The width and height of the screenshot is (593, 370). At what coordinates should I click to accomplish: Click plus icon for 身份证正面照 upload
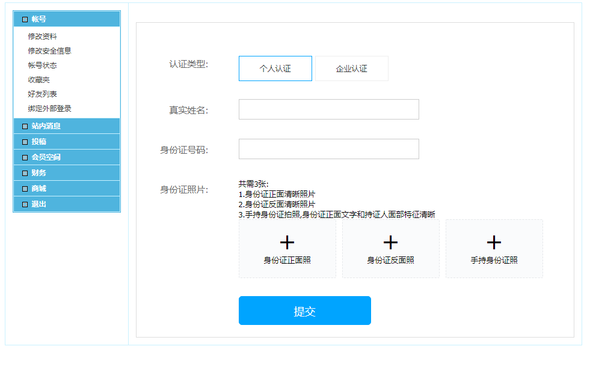pos(287,242)
